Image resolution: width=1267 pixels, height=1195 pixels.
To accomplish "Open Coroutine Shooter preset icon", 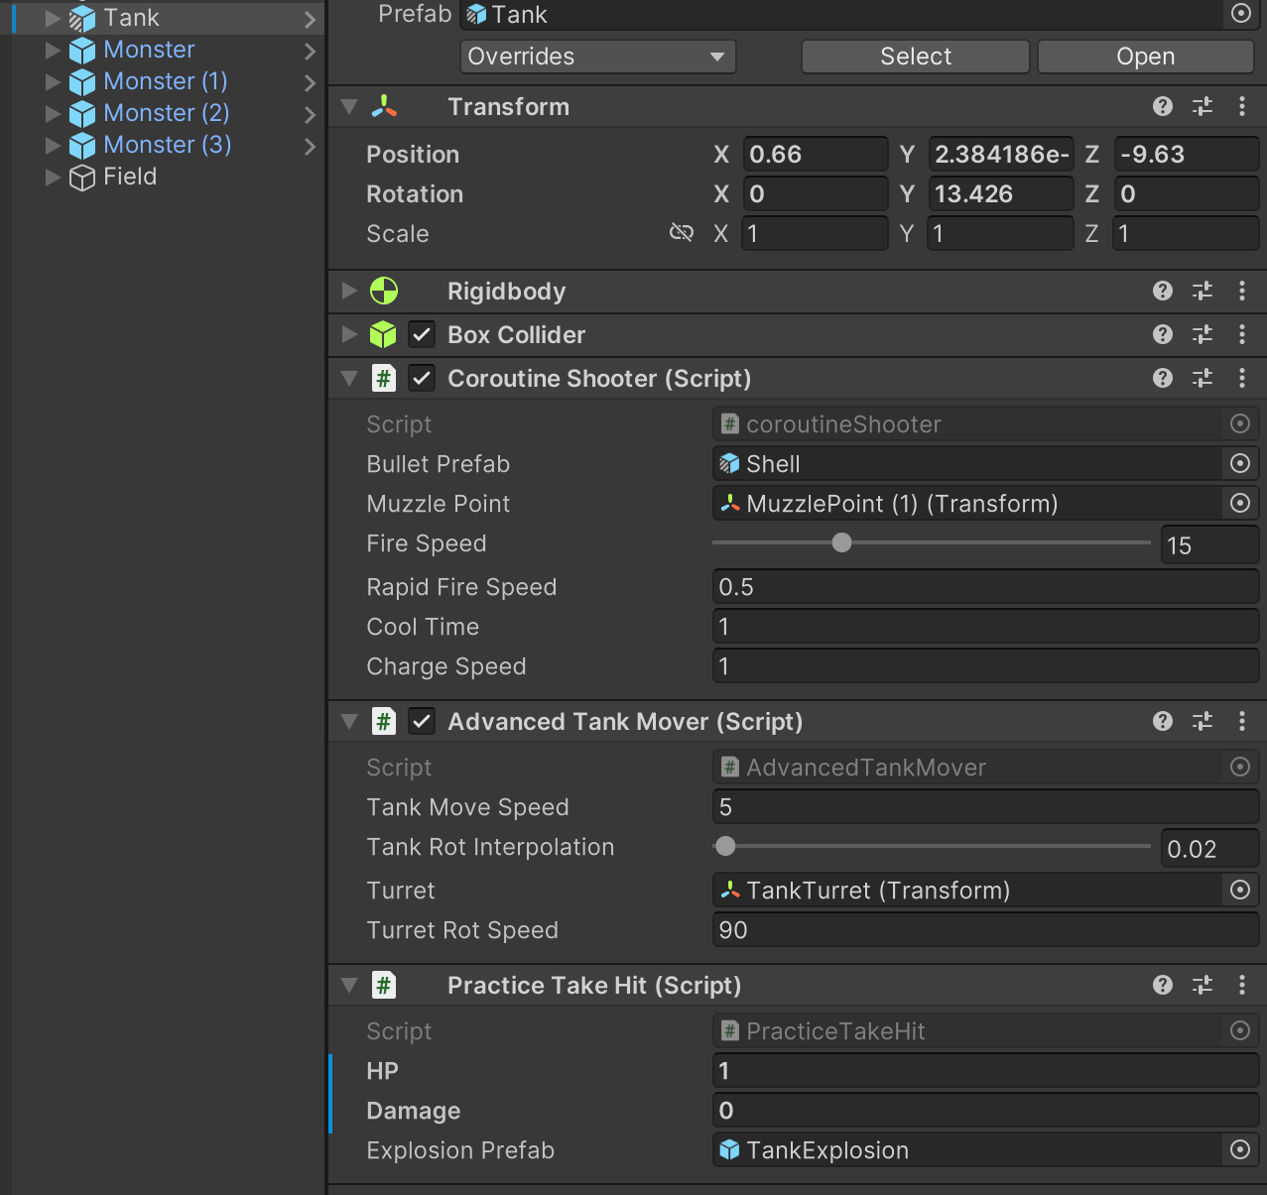I will (1203, 378).
